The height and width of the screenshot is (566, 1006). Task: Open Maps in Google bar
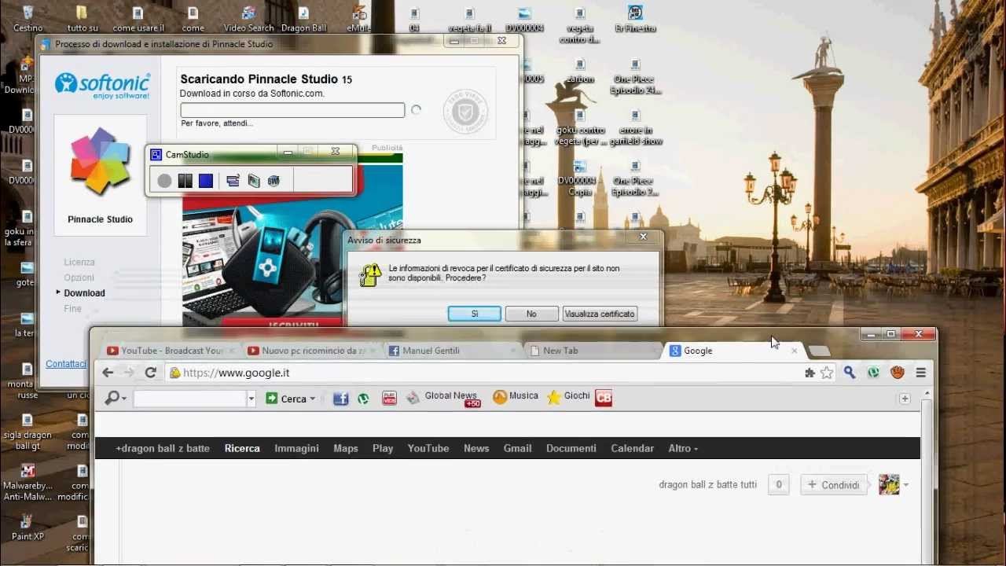click(x=346, y=448)
